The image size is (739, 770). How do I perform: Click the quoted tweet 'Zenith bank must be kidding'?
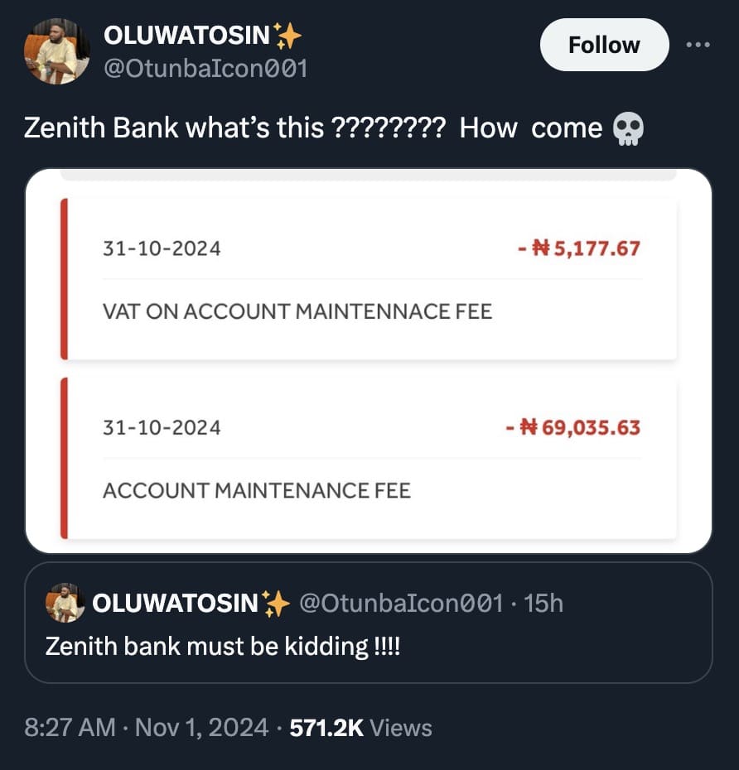tap(222, 647)
